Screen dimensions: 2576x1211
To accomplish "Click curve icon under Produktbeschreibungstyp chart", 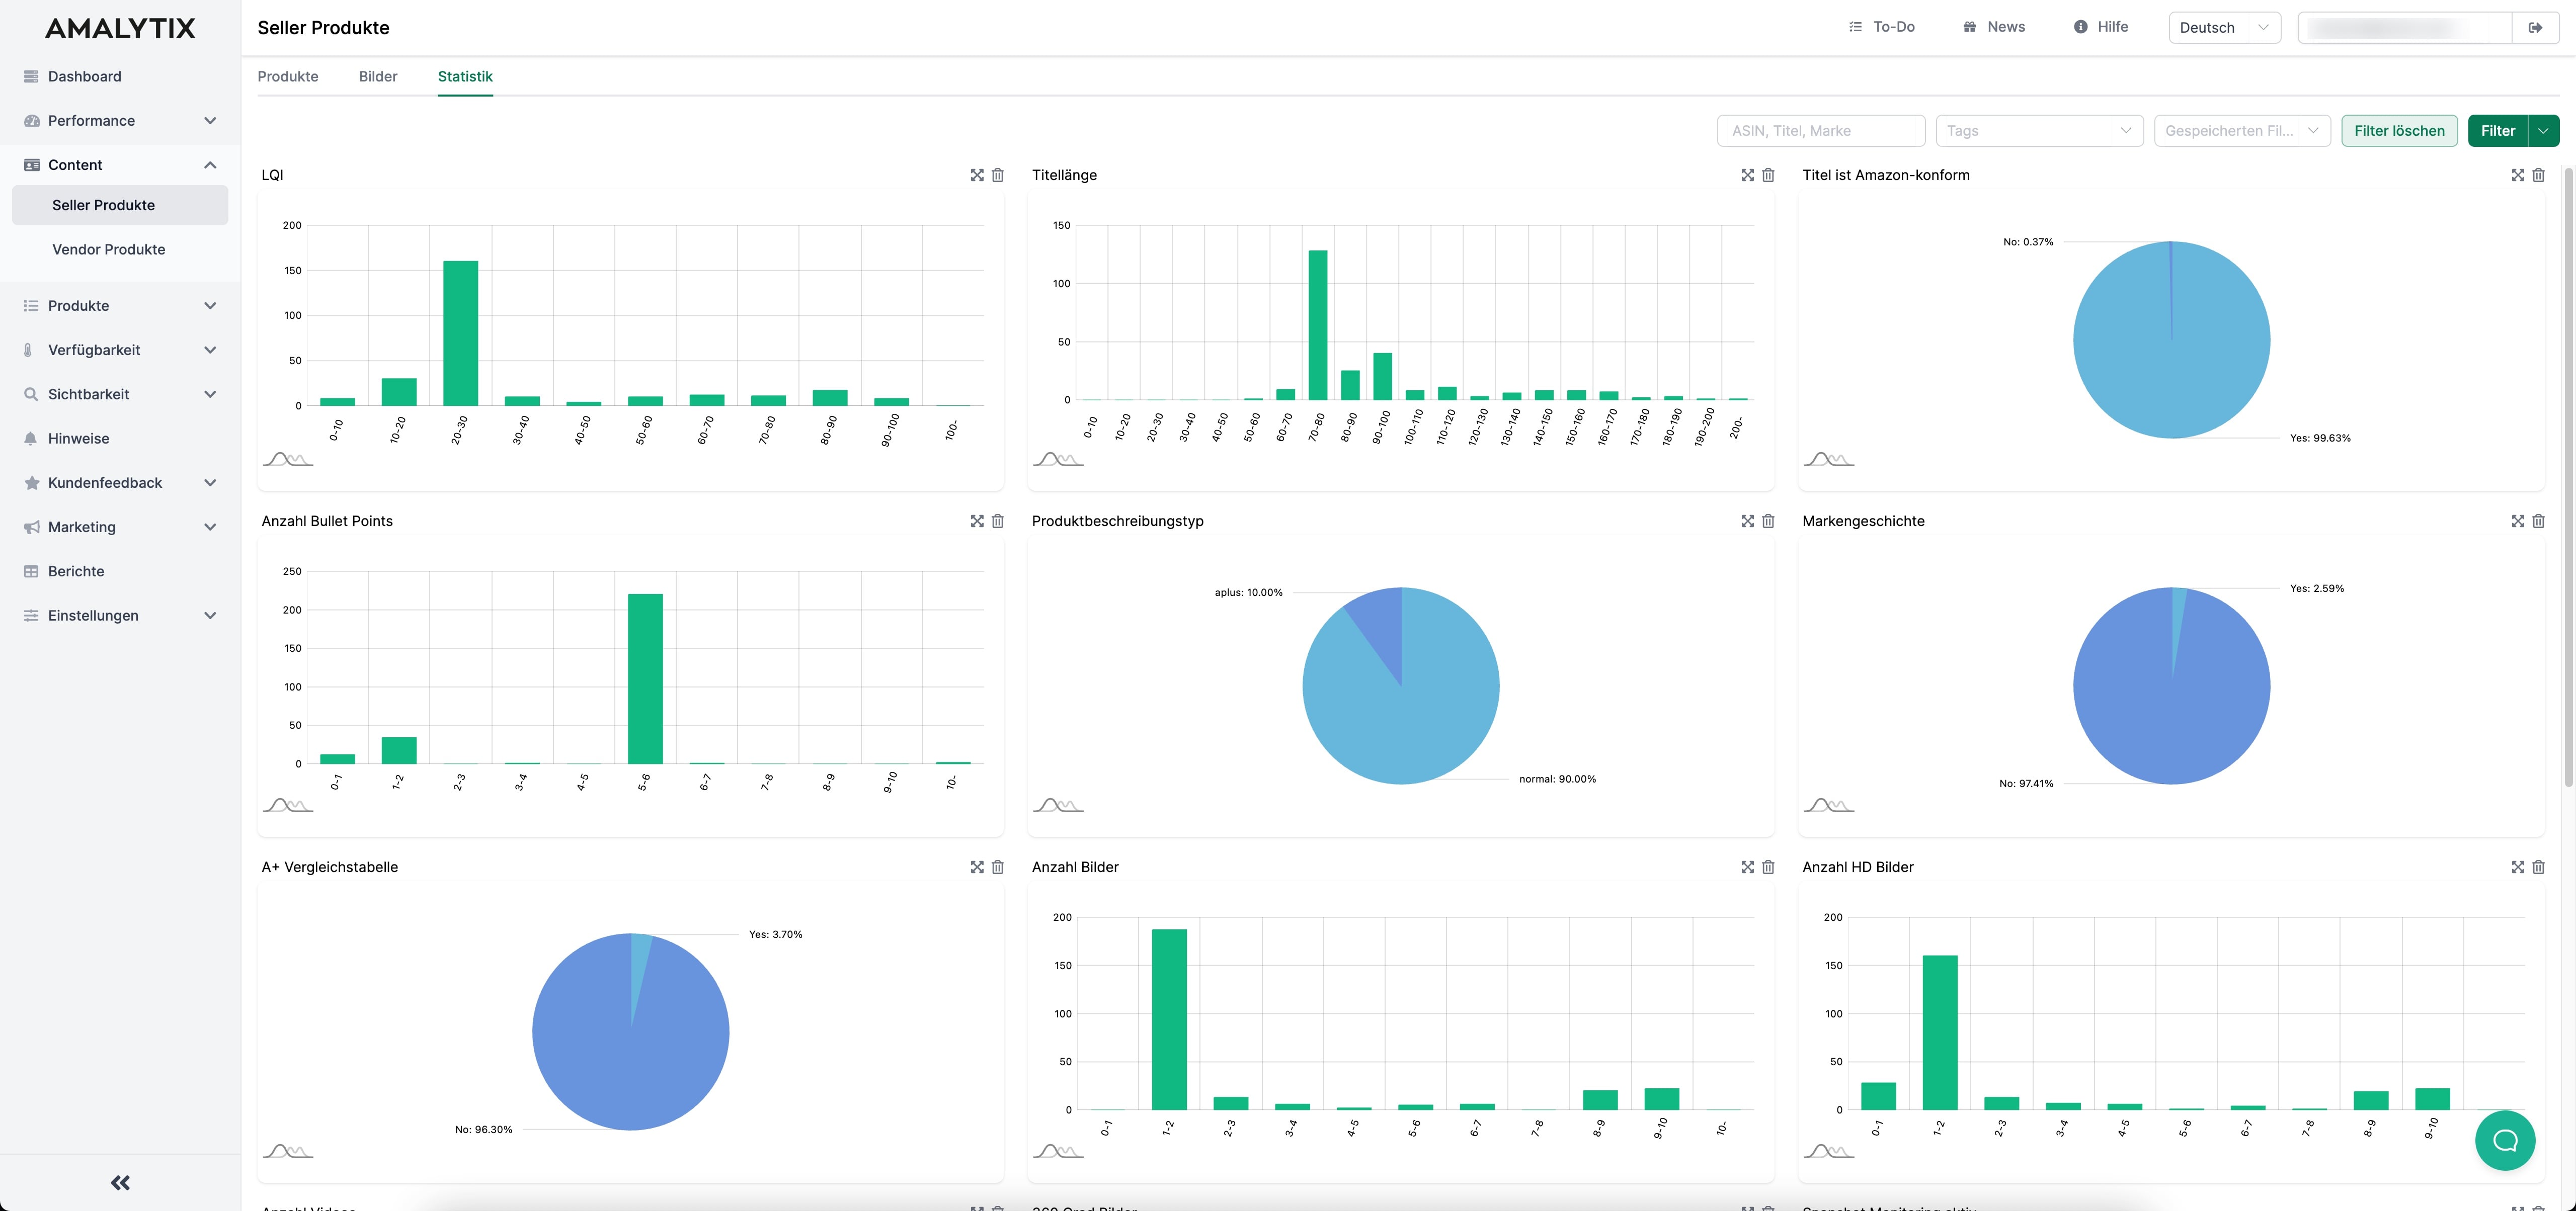I will pos(1058,805).
